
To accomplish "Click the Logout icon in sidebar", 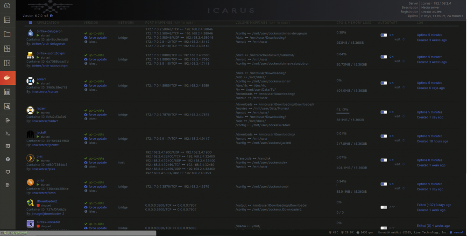I will point(8,120).
